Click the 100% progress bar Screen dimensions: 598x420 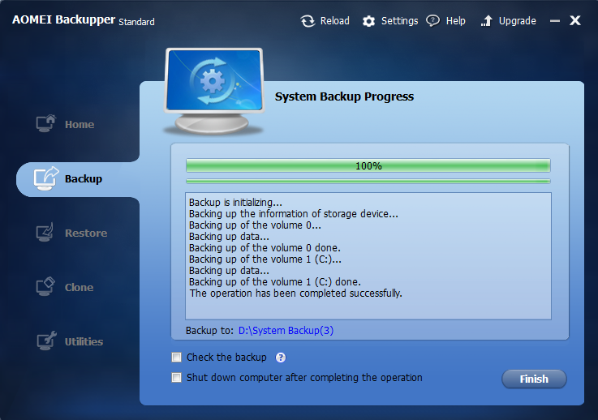point(368,165)
